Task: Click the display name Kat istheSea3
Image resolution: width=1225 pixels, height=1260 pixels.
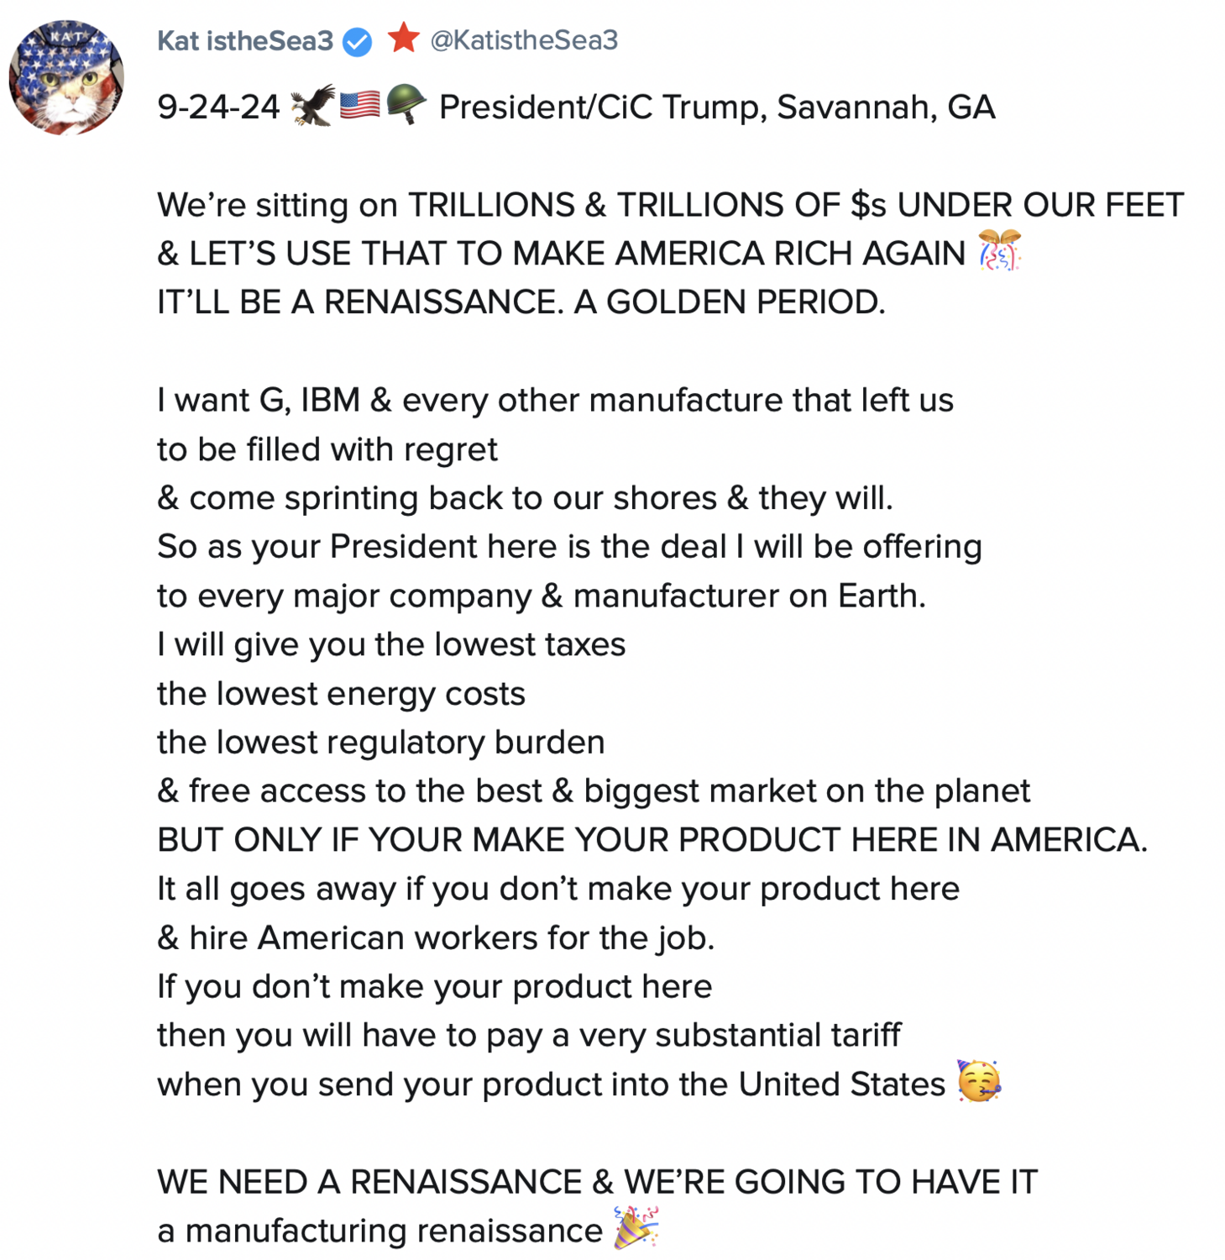Action: tap(245, 40)
